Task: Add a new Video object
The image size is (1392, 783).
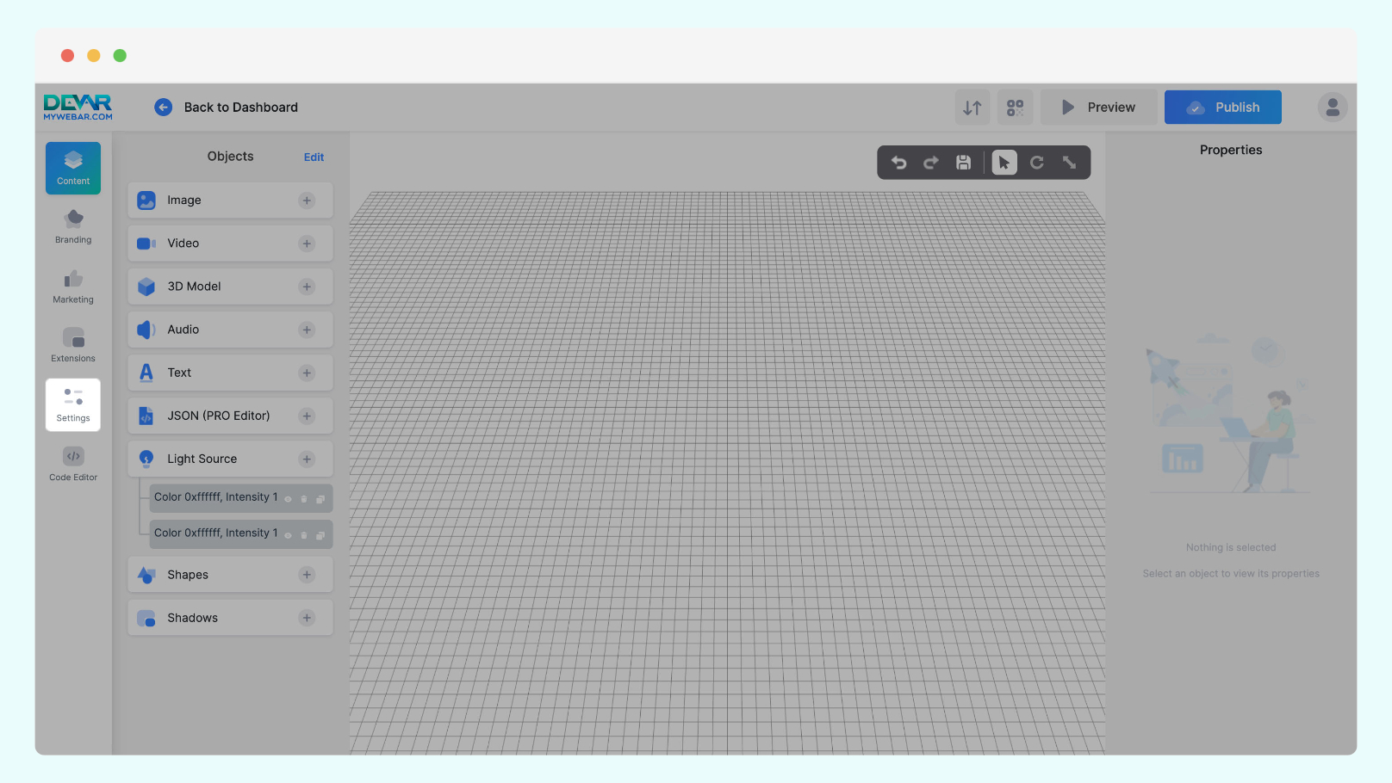Action: click(307, 244)
